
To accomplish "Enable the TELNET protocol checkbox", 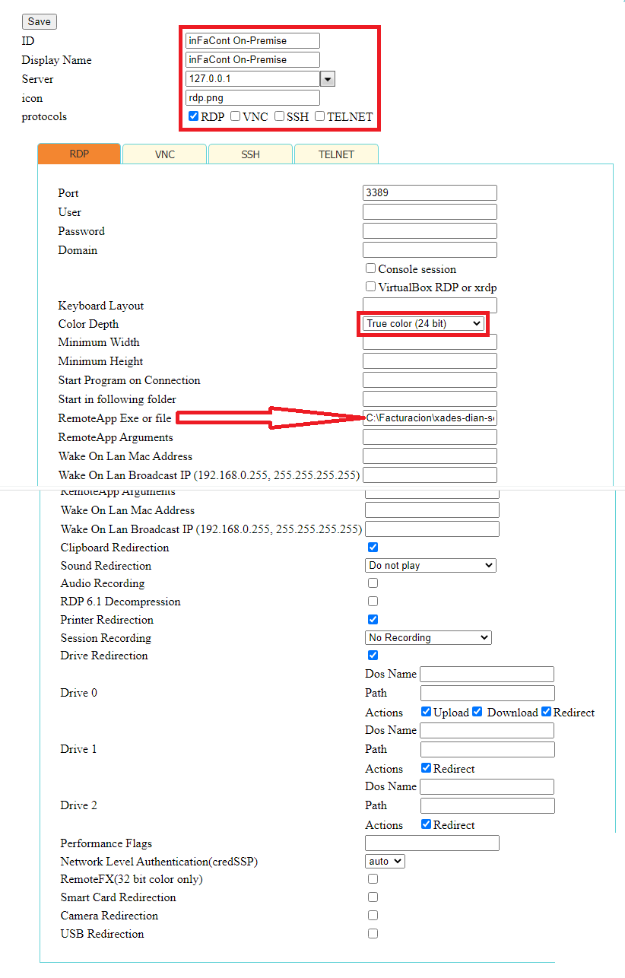I will [x=320, y=116].
